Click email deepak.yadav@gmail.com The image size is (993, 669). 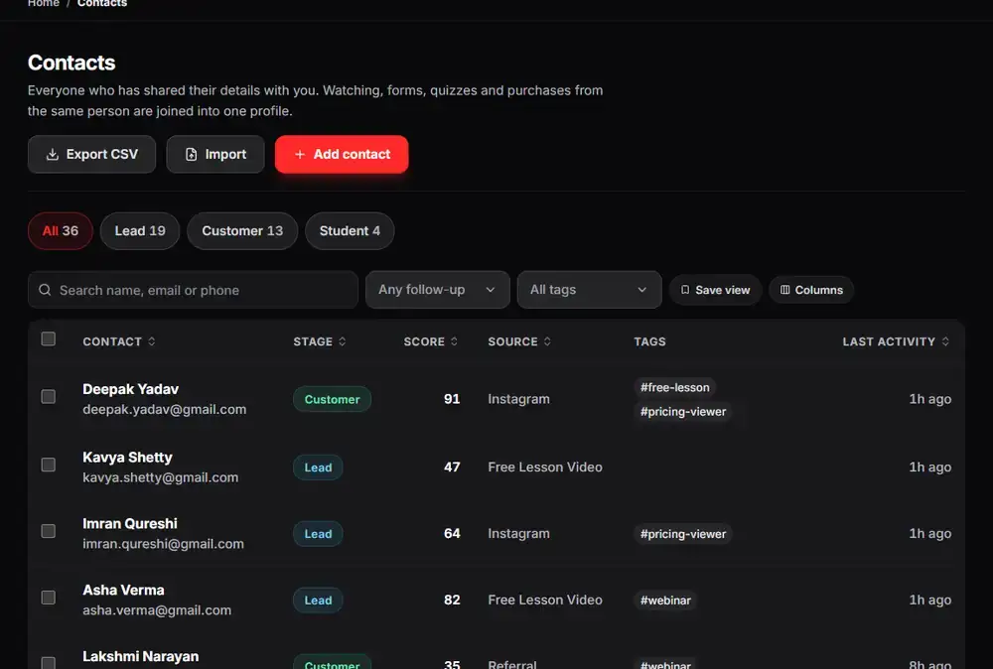point(165,410)
